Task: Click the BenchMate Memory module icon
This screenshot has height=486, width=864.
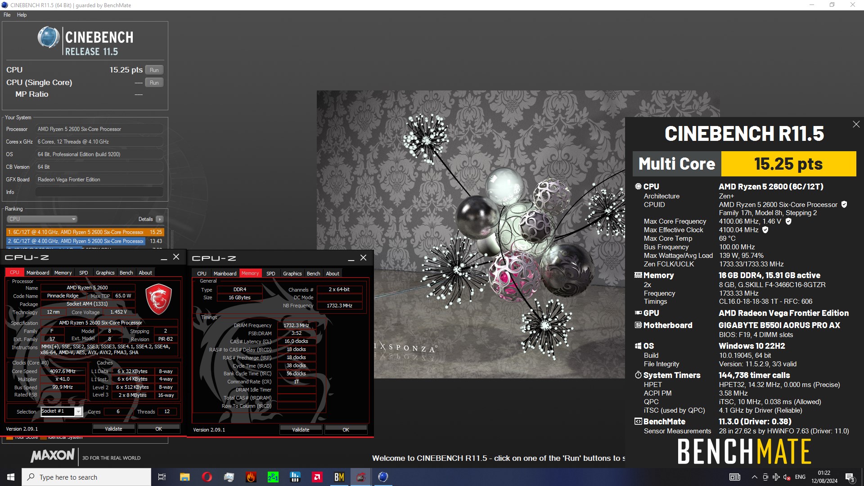Action: point(638,275)
